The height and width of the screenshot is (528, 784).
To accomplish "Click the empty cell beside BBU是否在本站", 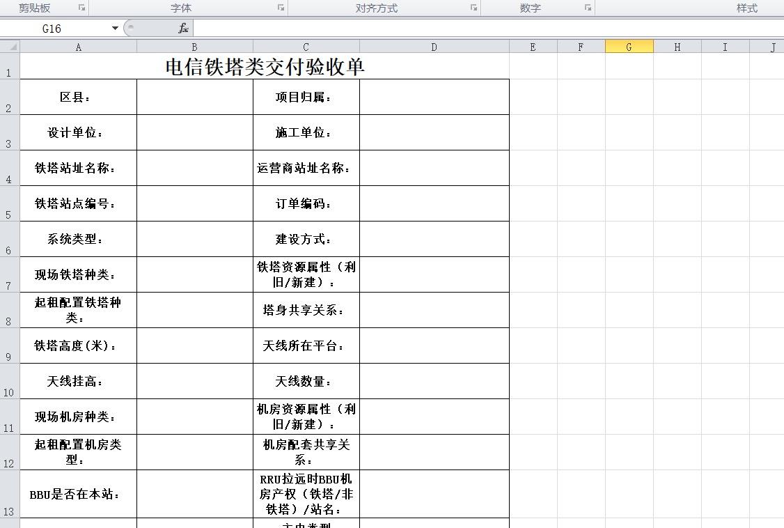I will [195, 493].
